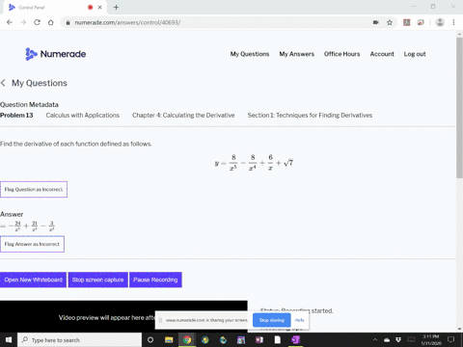
Task: Open the Account page
Action: (382, 54)
